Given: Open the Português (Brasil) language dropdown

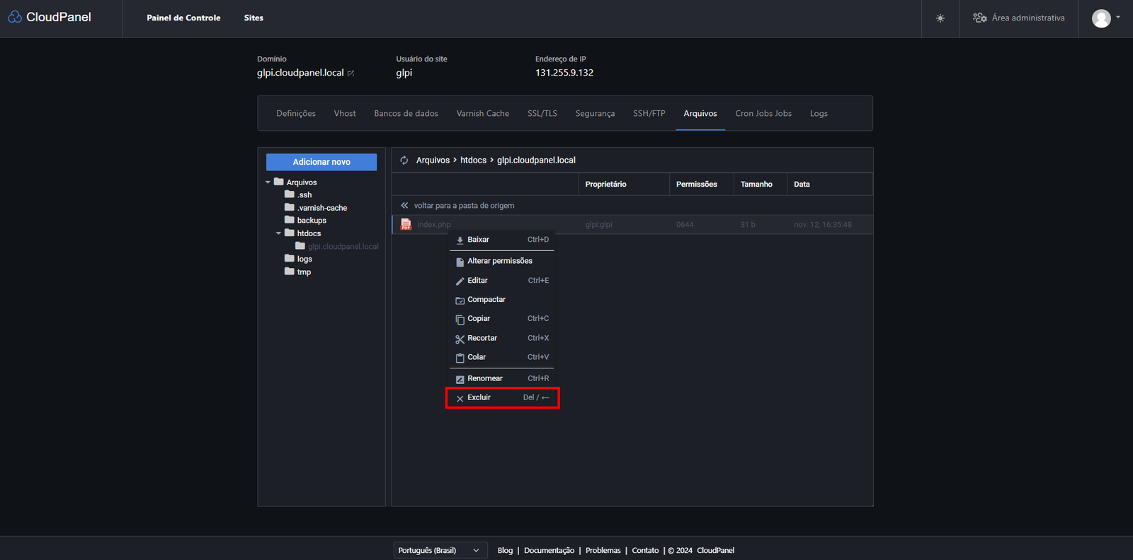Looking at the screenshot, I should click(x=440, y=550).
